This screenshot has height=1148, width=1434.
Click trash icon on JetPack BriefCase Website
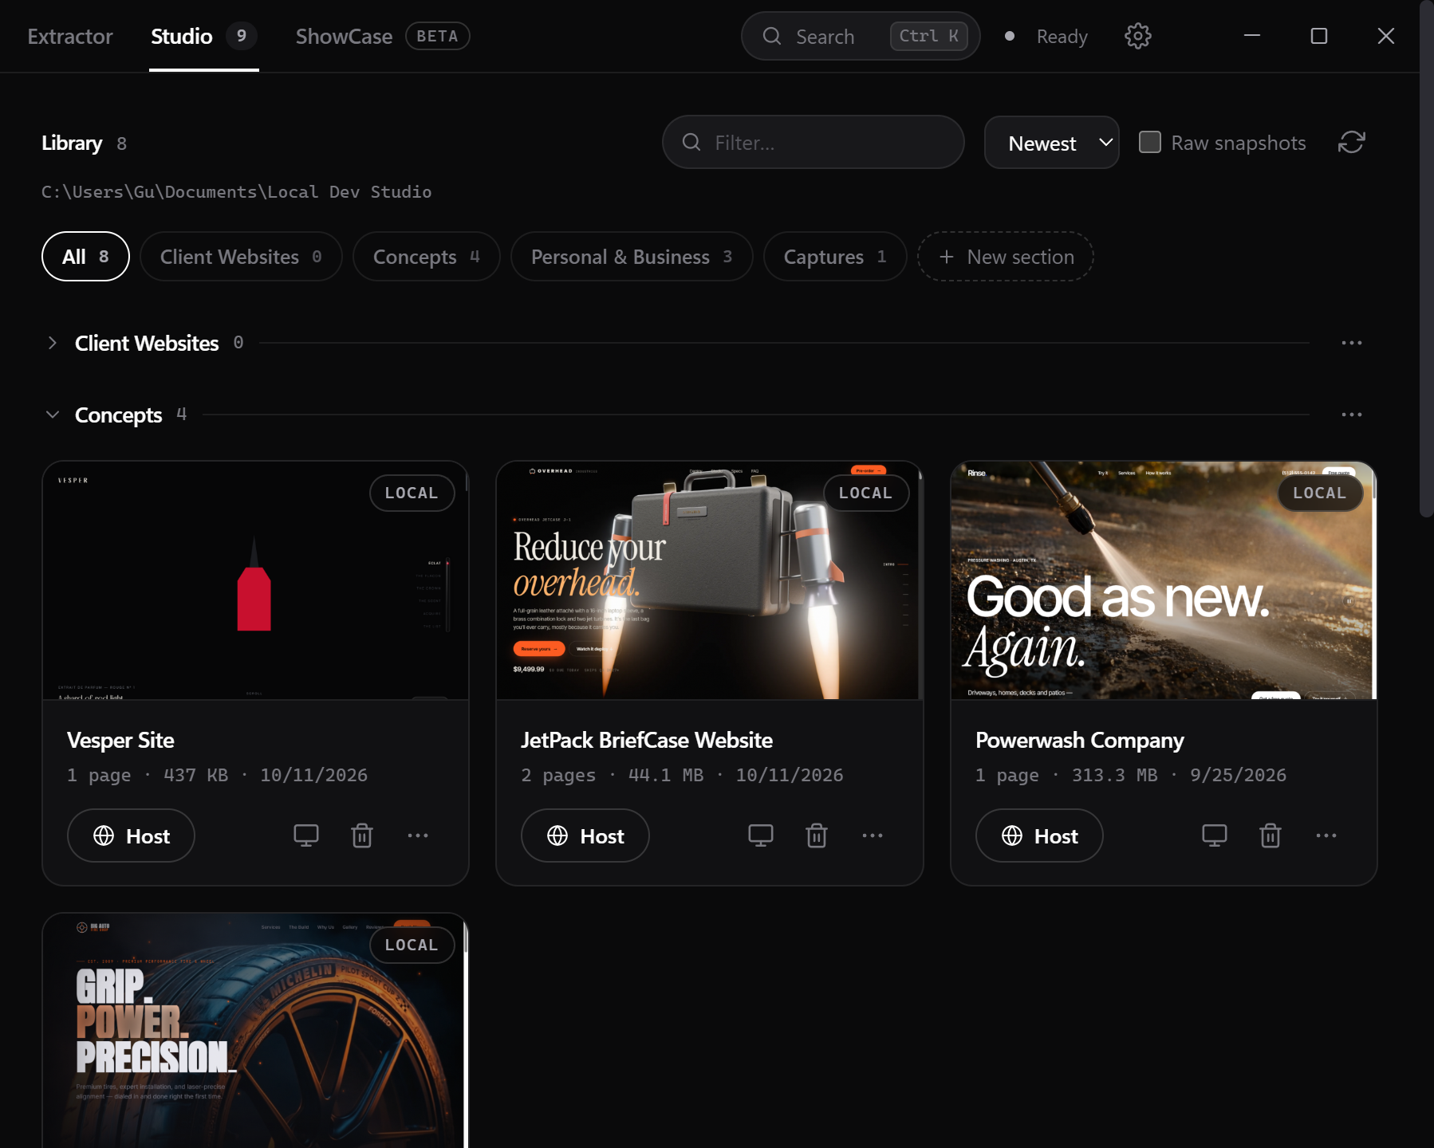817,835
